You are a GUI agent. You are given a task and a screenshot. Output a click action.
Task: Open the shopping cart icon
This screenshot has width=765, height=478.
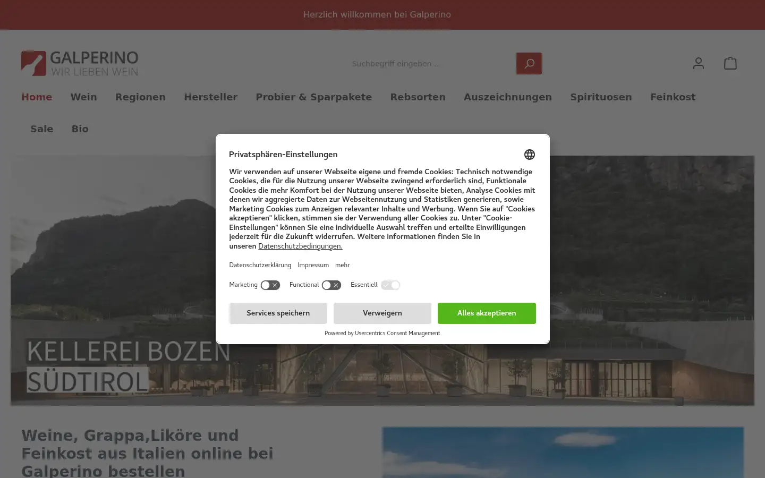point(730,63)
